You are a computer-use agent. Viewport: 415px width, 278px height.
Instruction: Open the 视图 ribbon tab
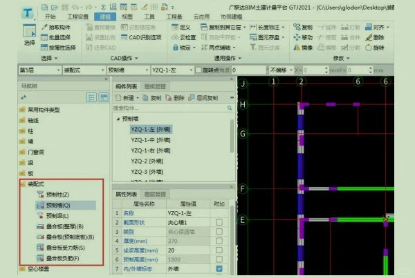point(127,17)
